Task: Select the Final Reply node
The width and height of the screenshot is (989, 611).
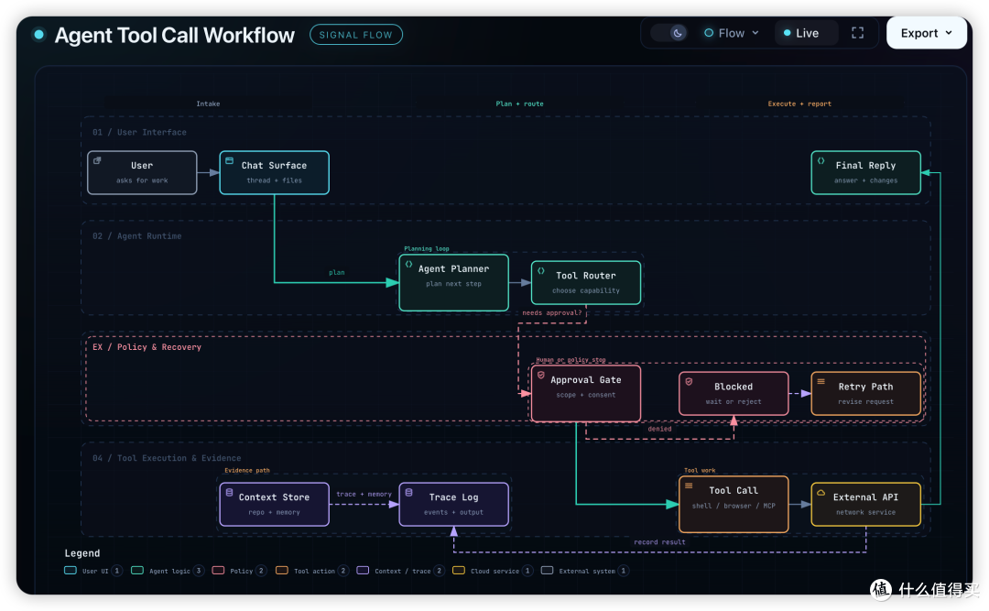Action: point(865,172)
